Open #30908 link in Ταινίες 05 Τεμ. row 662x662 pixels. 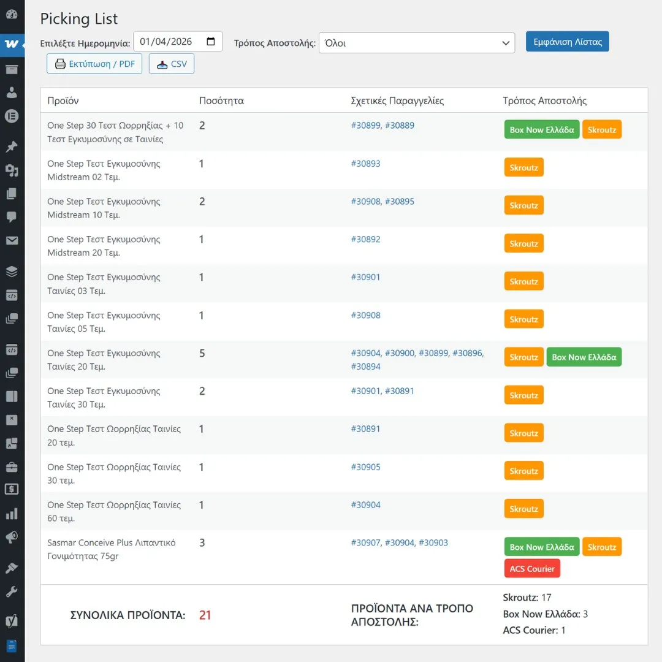click(365, 315)
